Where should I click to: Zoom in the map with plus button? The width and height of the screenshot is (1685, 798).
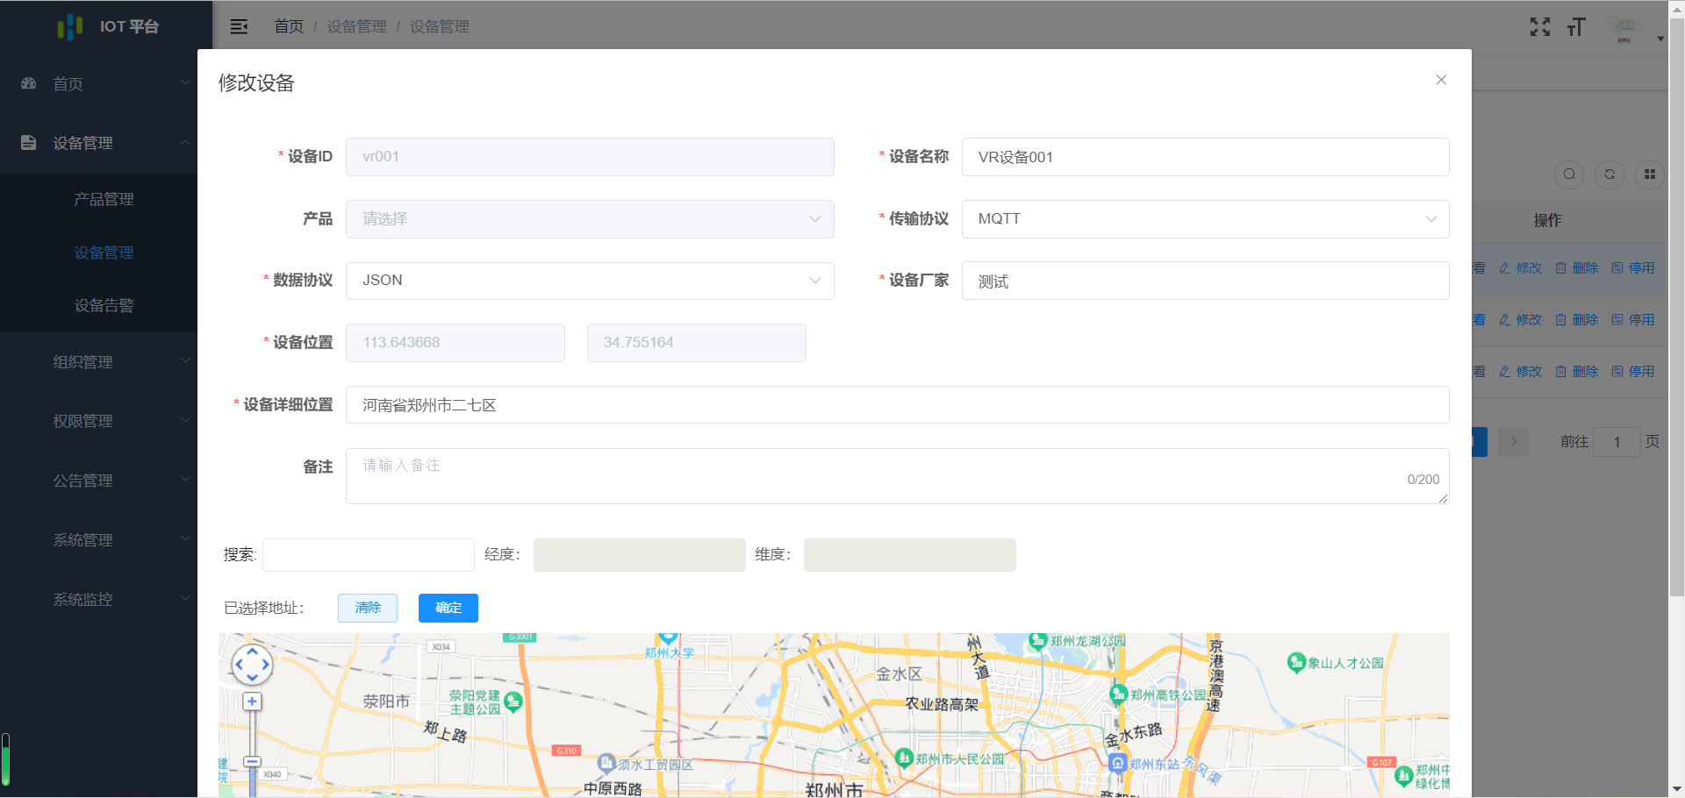click(x=252, y=702)
